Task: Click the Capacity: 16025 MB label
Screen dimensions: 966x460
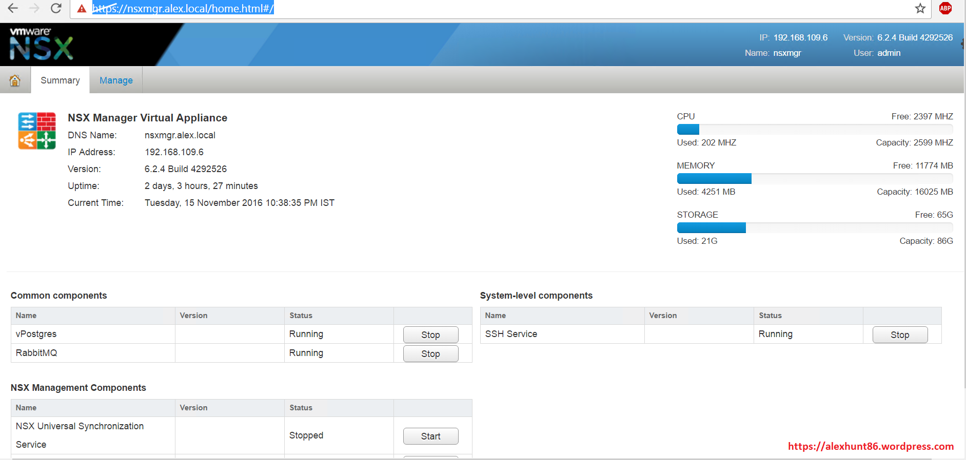Action: tap(915, 192)
